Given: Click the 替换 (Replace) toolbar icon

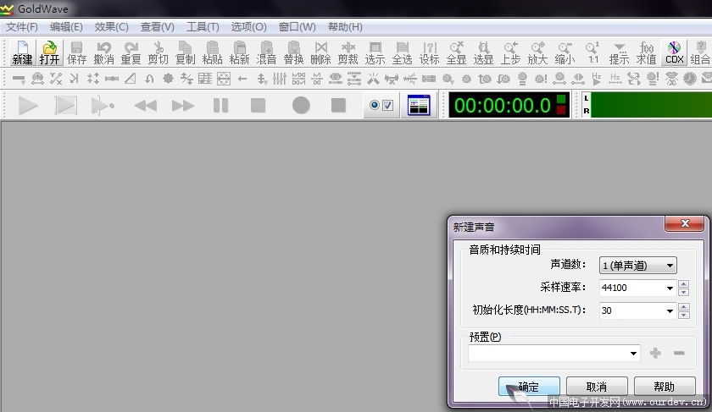Looking at the screenshot, I should [x=294, y=52].
